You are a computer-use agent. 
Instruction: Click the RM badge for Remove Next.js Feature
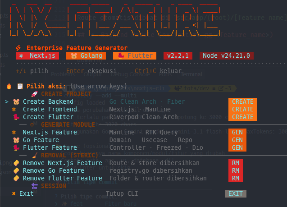click(236, 163)
